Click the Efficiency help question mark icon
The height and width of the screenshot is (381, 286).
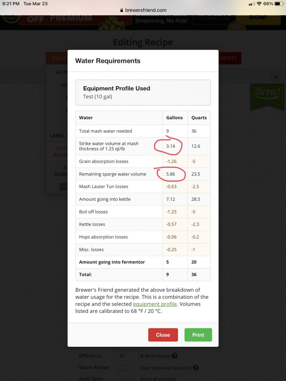pyautogui.click(x=175, y=356)
